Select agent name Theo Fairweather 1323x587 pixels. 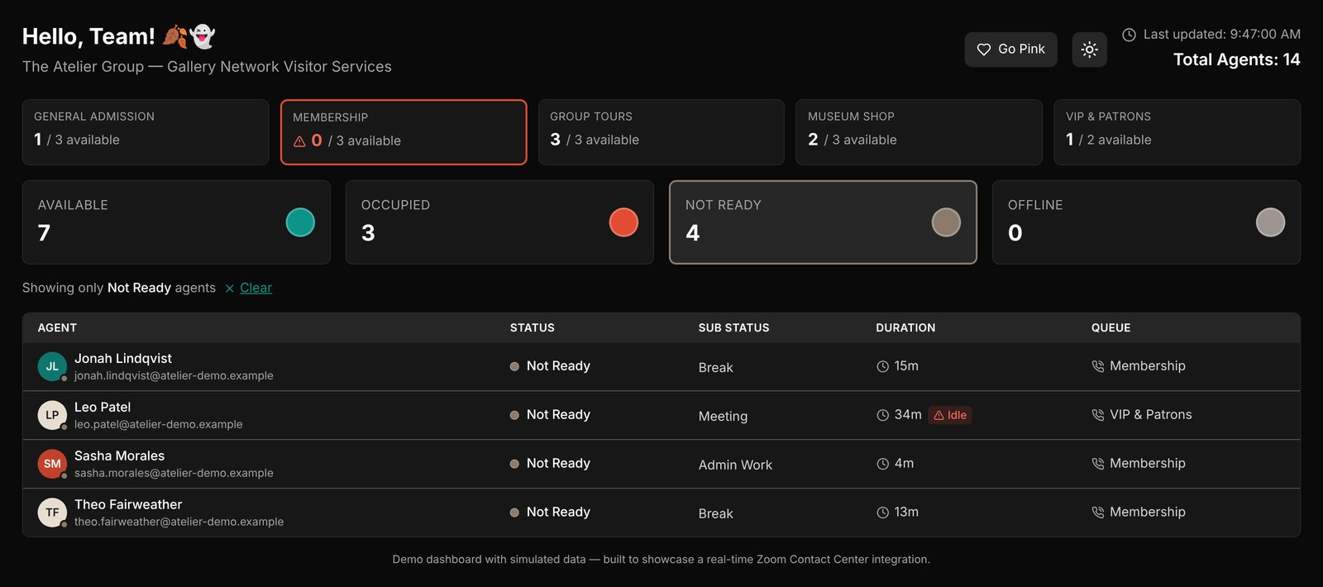click(128, 505)
